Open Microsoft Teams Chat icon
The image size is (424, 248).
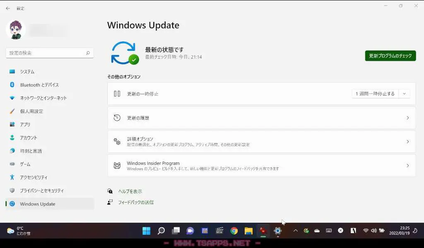click(190, 231)
